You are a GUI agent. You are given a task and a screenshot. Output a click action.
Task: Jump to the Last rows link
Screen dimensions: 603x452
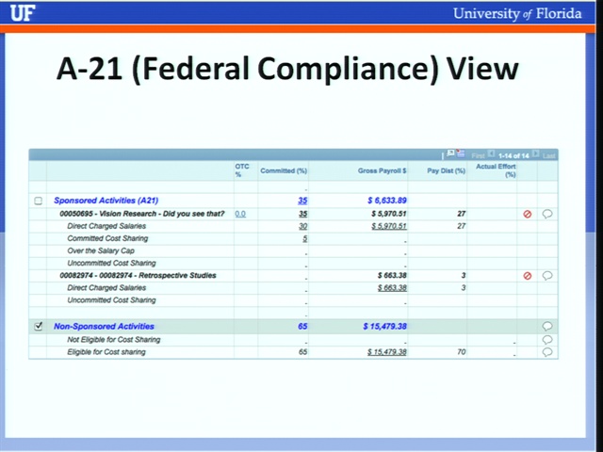coord(548,155)
